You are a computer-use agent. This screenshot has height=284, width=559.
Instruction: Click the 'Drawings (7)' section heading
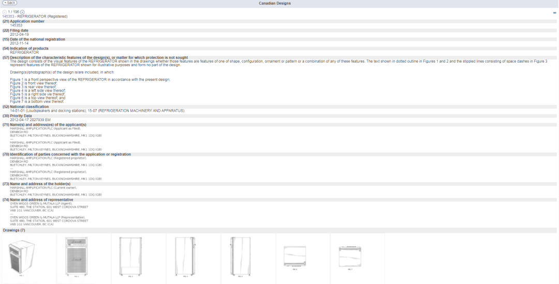click(14, 231)
